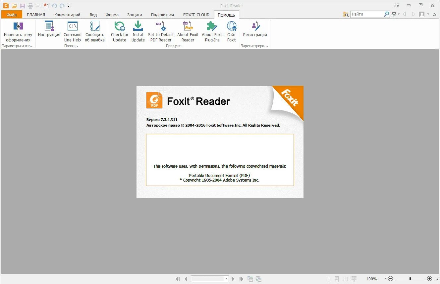Open About Foxit Plug-Ins

(212, 31)
